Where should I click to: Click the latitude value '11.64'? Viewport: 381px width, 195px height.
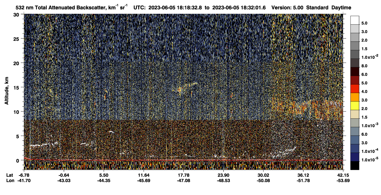tap(144, 175)
